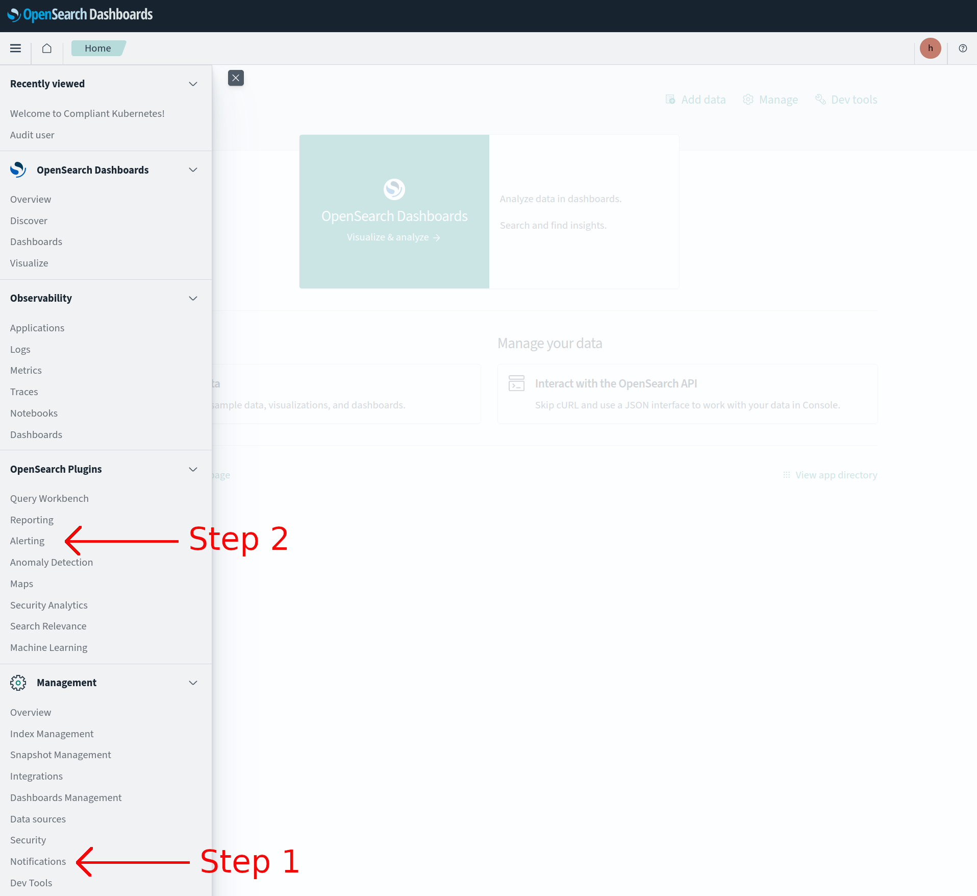Open Visualize
The height and width of the screenshot is (896, 977).
[29, 263]
